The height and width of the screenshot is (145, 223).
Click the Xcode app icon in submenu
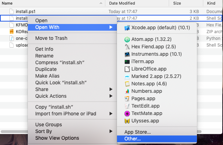tap(127, 28)
